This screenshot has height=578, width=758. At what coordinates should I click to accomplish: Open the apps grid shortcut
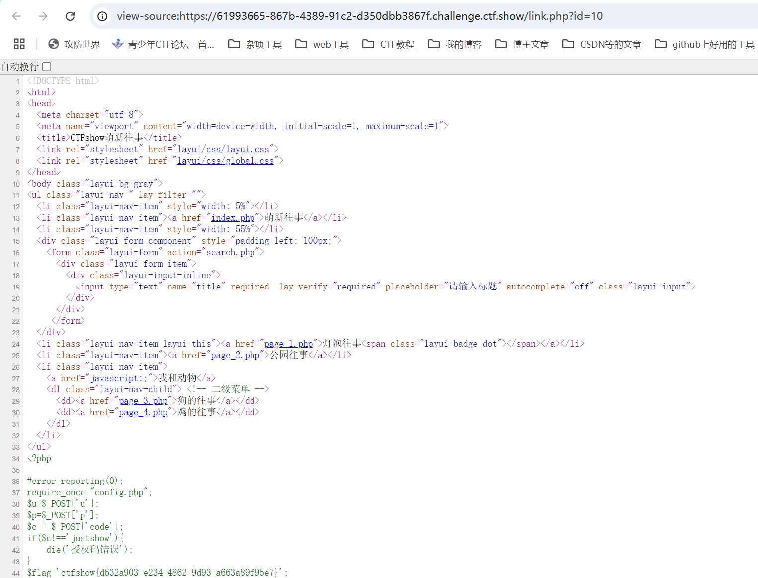coord(19,44)
